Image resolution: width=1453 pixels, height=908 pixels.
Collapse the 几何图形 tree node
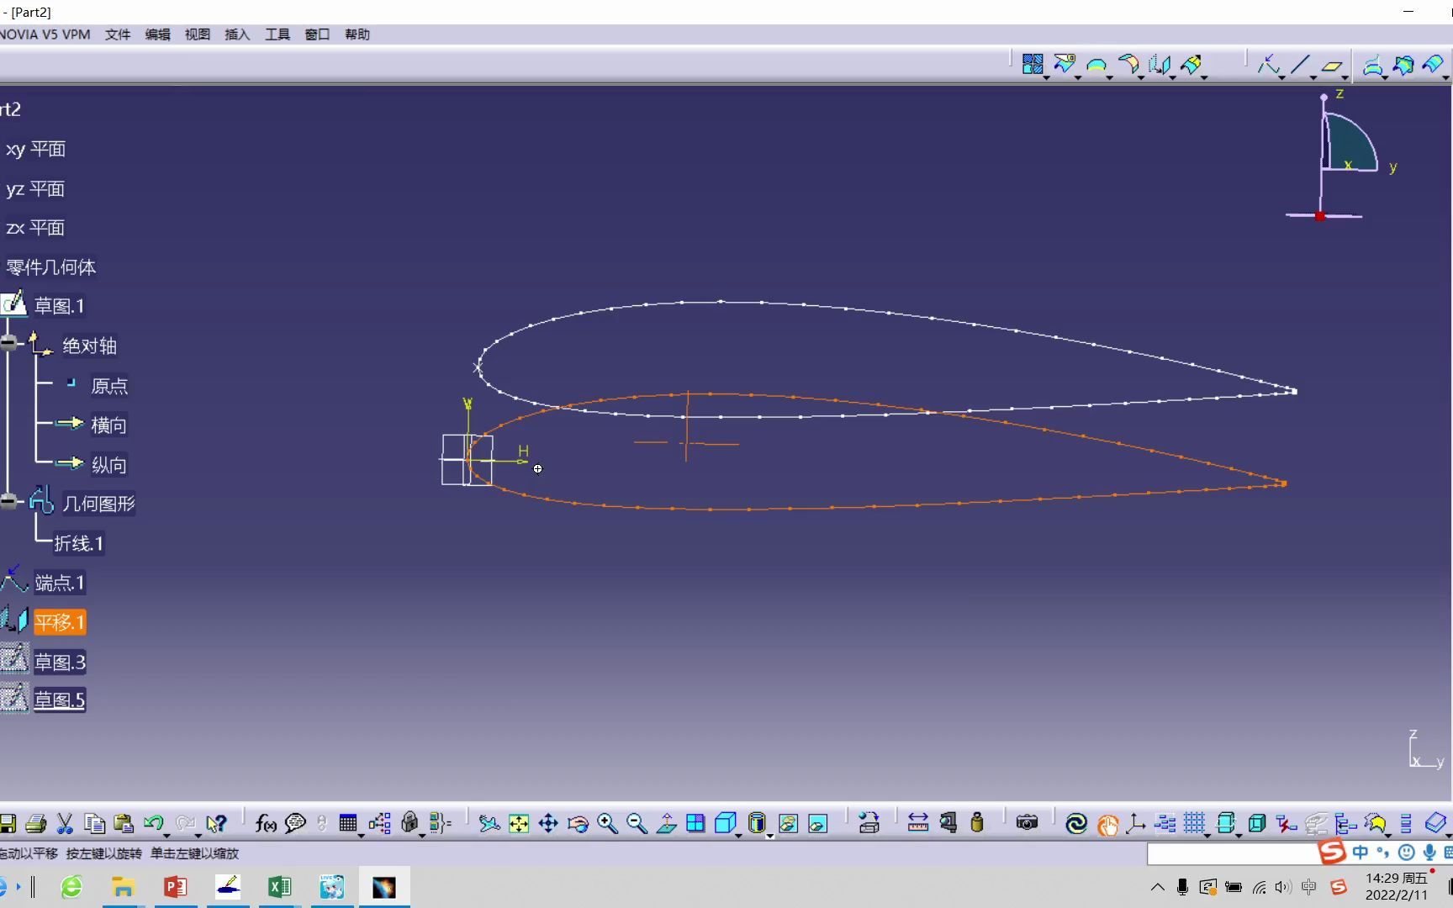coord(9,502)
